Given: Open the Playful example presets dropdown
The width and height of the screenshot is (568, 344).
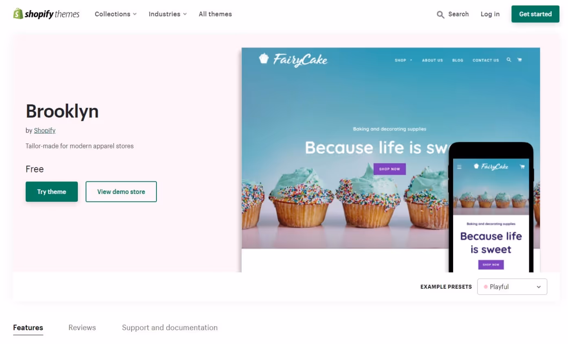Looking at the screenshot, I should (x=512, y=287).
